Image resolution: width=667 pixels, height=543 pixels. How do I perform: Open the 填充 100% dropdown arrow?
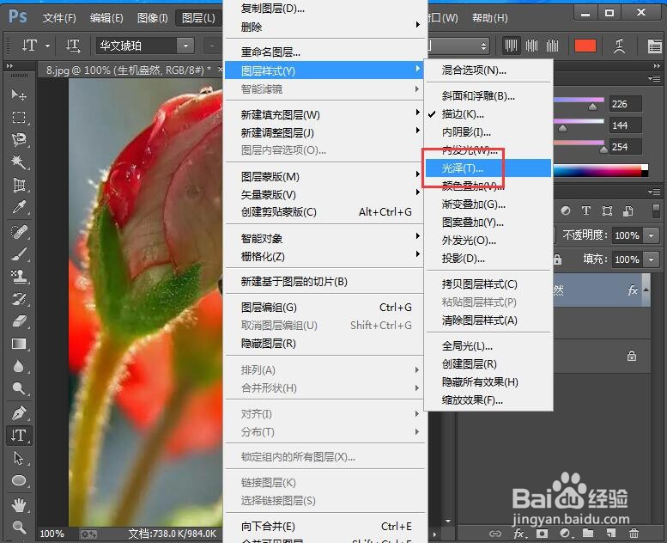pyautogui.click(x=651, y=259)
